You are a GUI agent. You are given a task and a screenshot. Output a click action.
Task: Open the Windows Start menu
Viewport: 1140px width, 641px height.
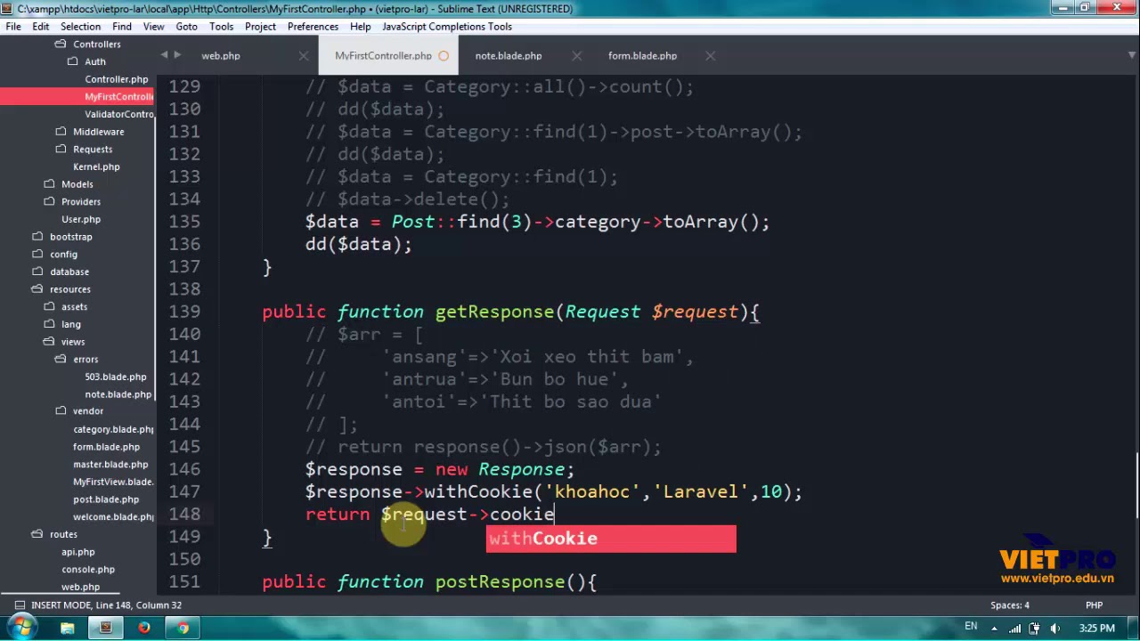coord(21,628)
